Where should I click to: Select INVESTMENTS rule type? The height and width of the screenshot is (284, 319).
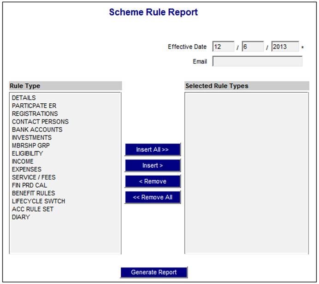click(32, 137)
